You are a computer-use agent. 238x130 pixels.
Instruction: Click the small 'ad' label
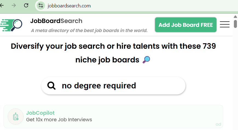[x=218, y=124]
